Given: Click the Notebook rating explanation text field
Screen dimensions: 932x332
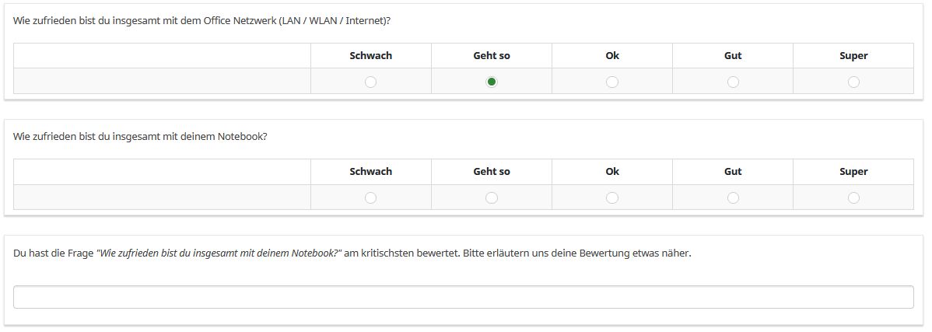Looking at the screenshot, I should 464,297.
